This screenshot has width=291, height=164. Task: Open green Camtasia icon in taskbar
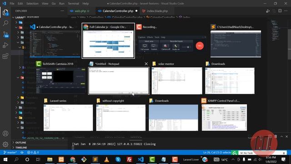click(x=152, y=159)
